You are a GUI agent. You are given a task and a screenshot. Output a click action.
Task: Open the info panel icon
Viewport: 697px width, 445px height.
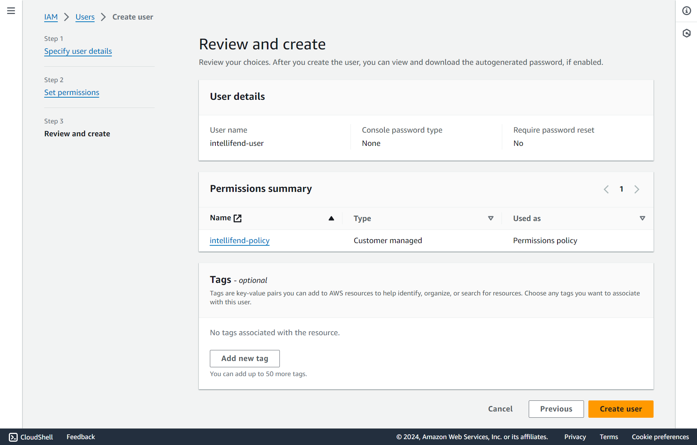[x=686, y=11]
